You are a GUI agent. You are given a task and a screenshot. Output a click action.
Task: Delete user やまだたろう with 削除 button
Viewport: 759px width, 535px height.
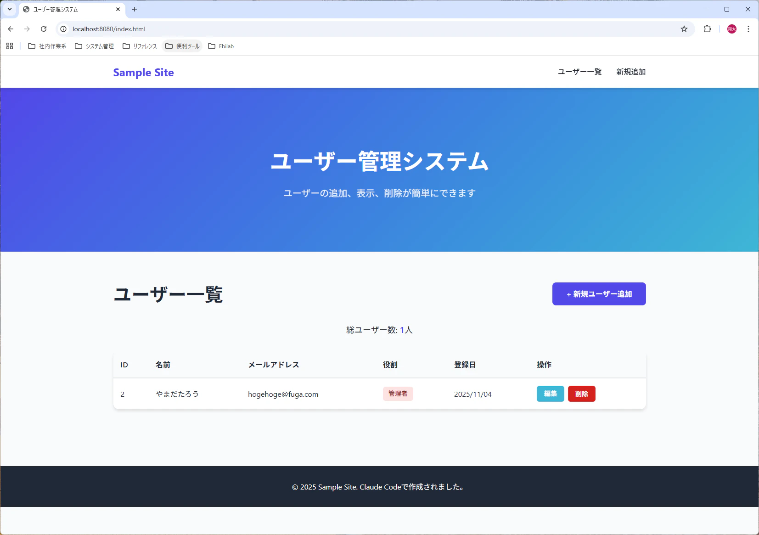pyautogui.click(x=581, y=394)
